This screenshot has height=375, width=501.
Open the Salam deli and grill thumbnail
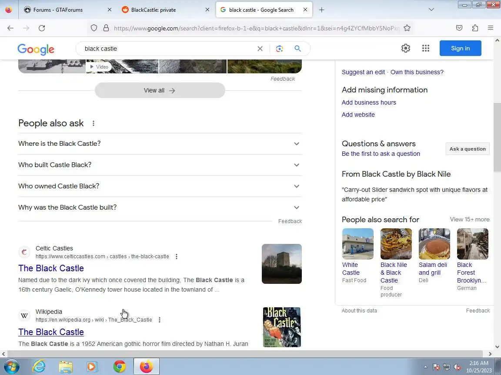434,244
